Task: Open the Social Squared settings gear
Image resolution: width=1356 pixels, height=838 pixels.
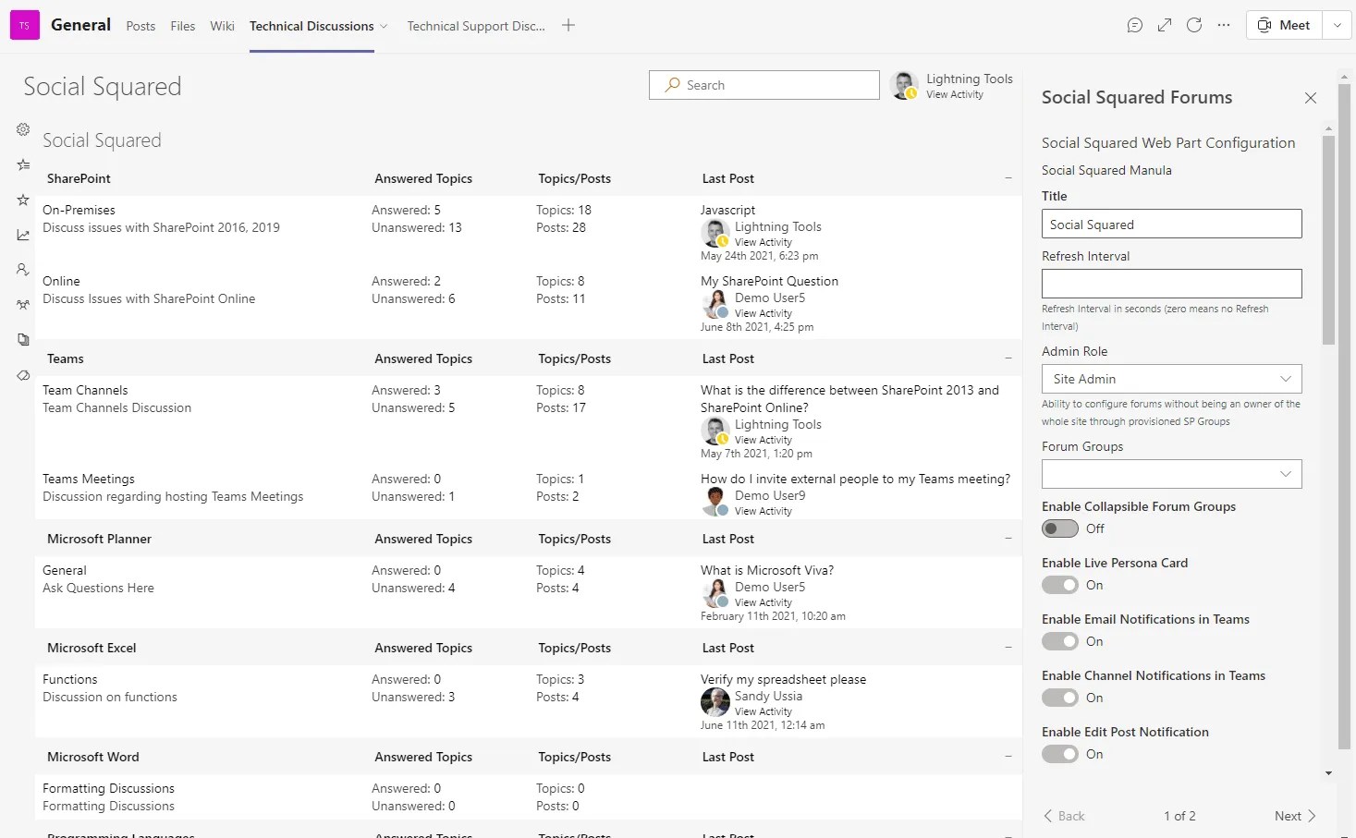Action: click(23, 129)
